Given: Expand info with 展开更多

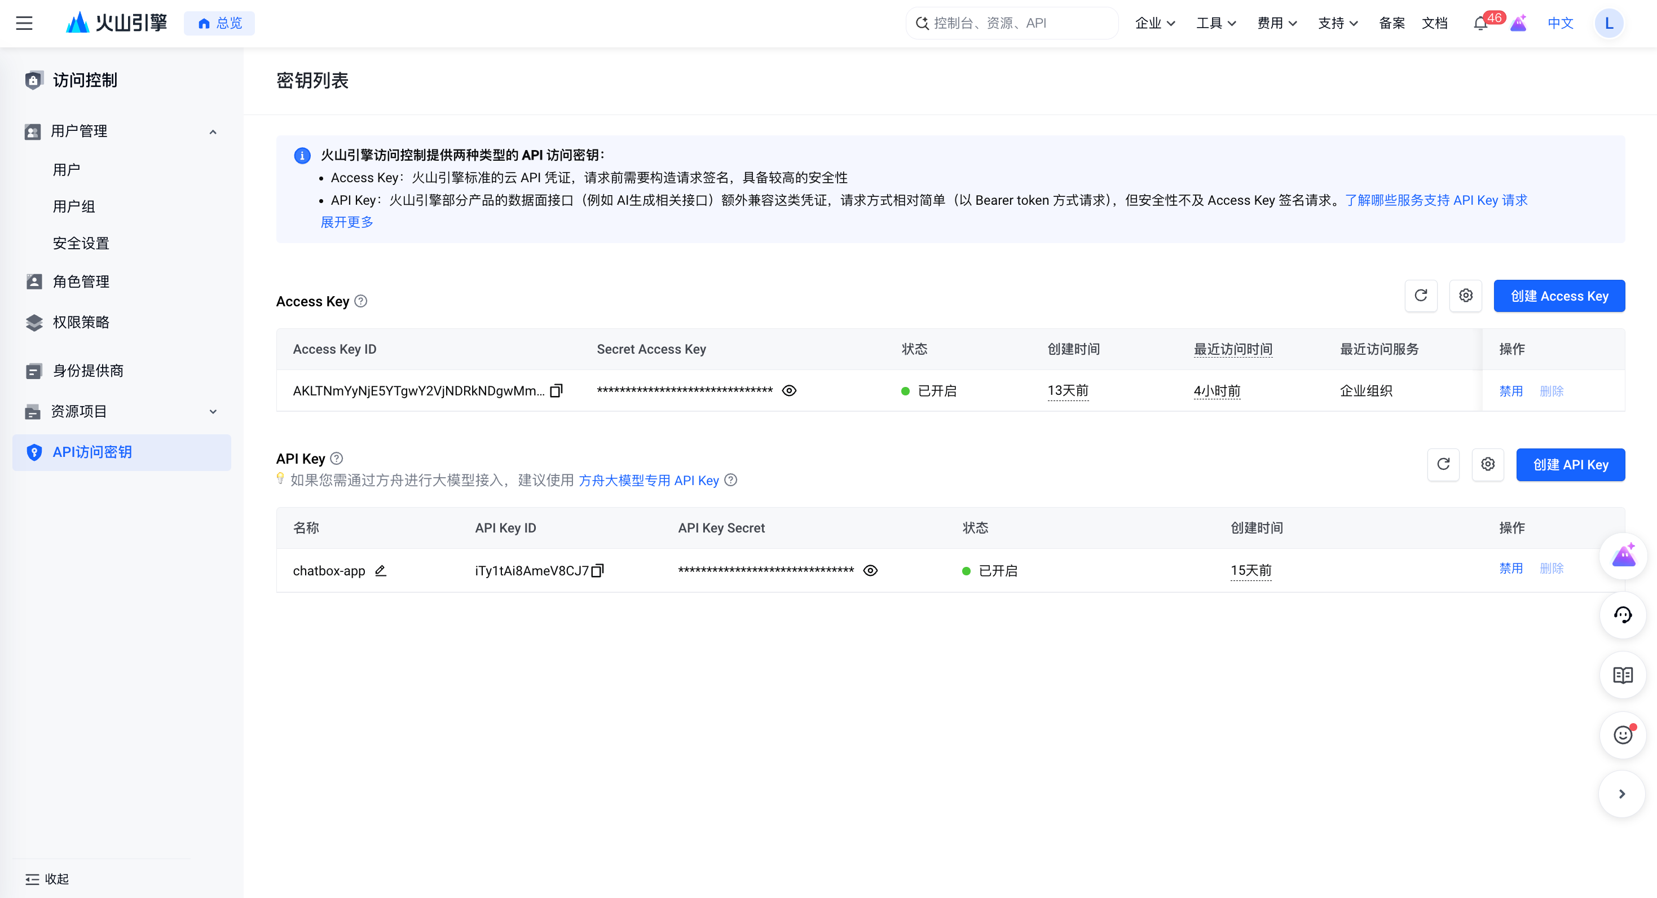Looking at the screenshot, I should click(347, 222).
